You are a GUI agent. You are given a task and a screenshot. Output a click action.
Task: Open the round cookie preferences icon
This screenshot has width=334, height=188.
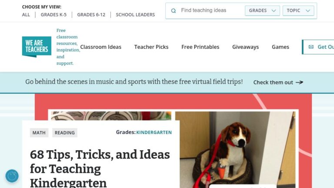click(12, 176)
